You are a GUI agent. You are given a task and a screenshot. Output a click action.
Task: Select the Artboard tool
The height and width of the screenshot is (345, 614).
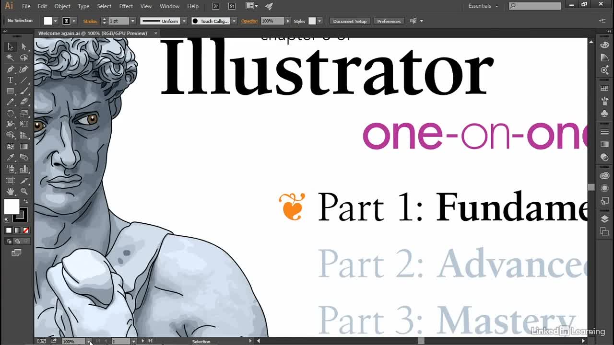coord(10,181)
